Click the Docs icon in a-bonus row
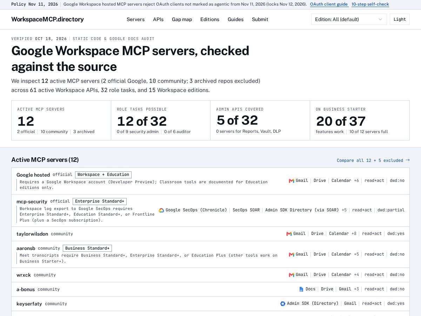421x316 pixels. tap(301, 289)
